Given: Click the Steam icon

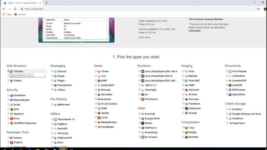Looking at the screenshot, I should pyautogui.click(x=143, y=123).
